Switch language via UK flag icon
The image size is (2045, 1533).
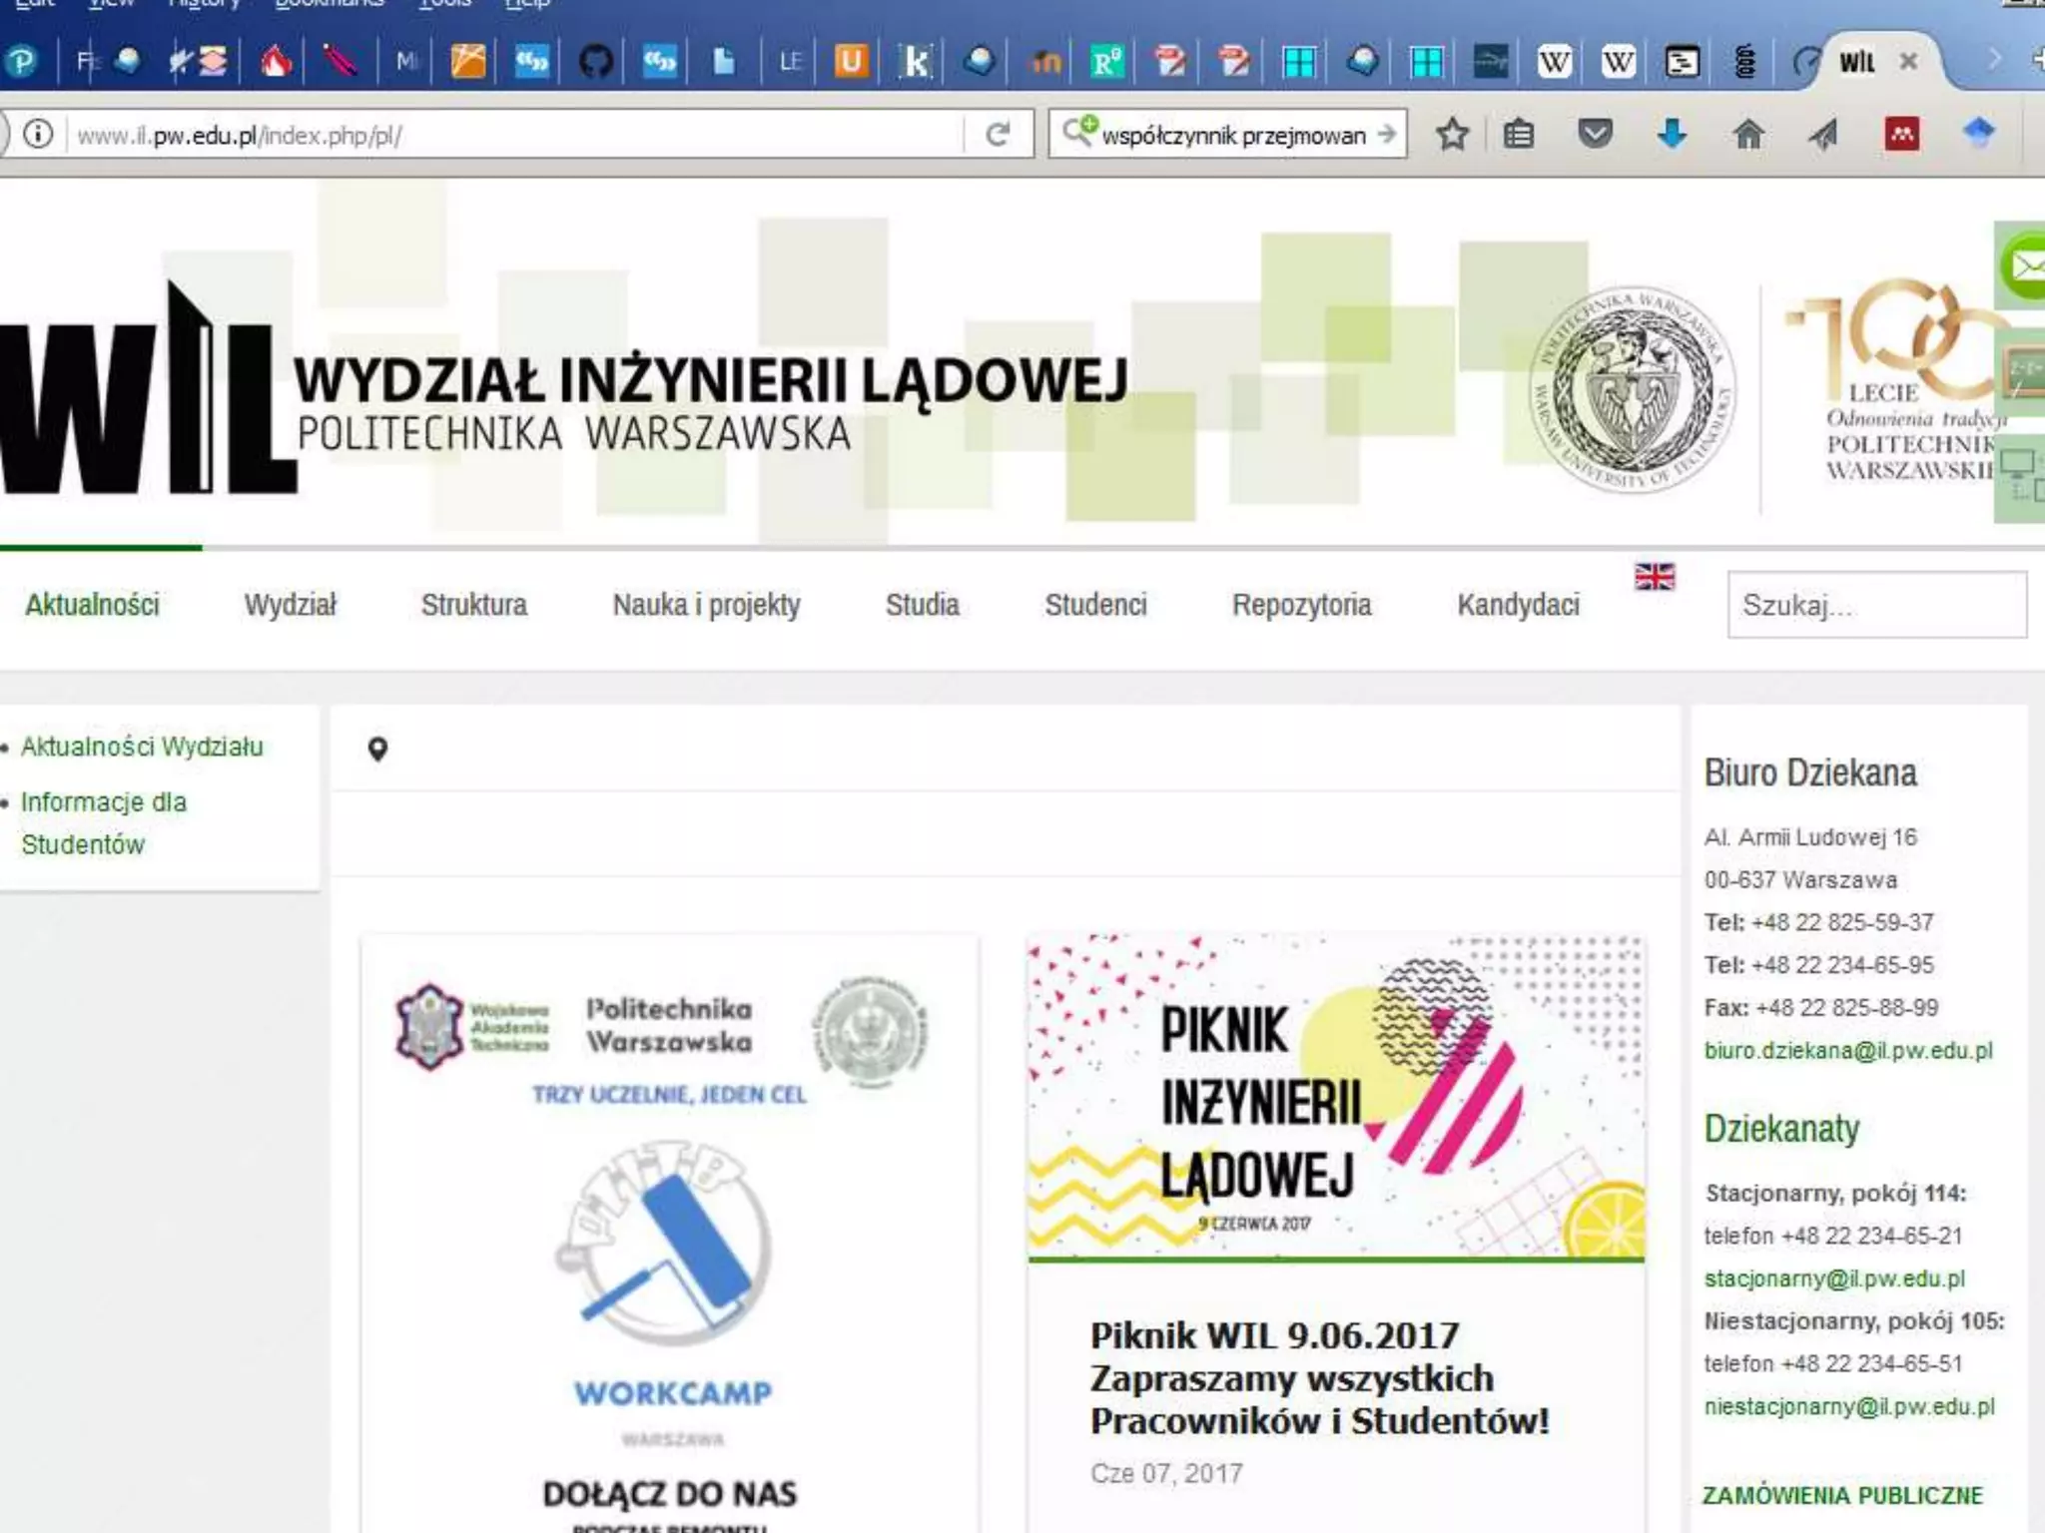1654,577
